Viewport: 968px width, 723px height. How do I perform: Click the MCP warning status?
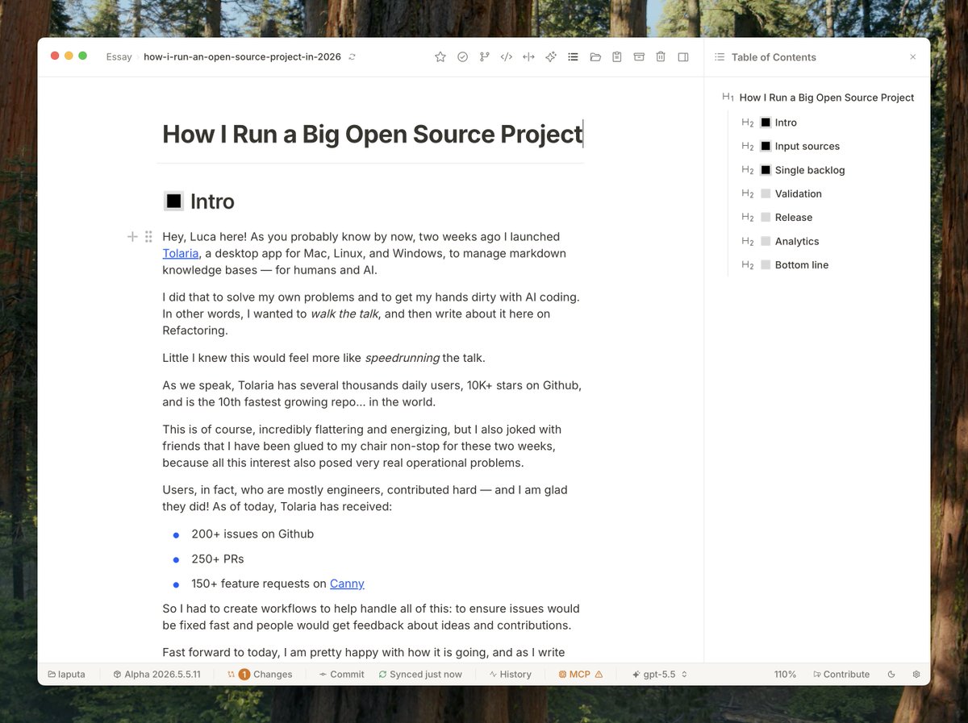click(x=580, y=674)
